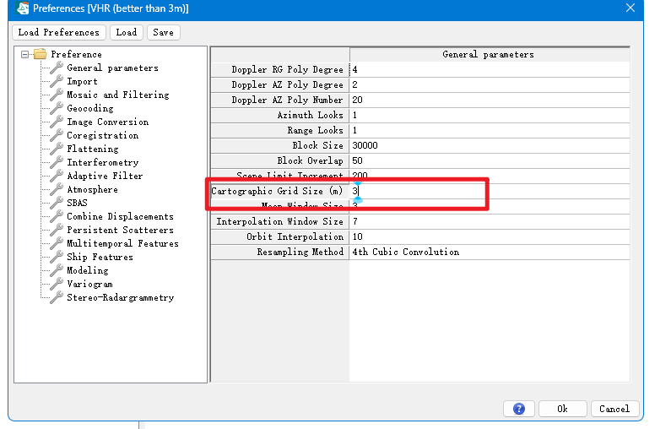Edit the Block Overlap value 50
The width and height of the screenshot is (671, 429).
490,160
